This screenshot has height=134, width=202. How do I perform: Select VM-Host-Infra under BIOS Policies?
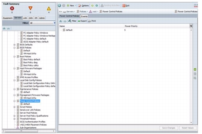point(30,54)
